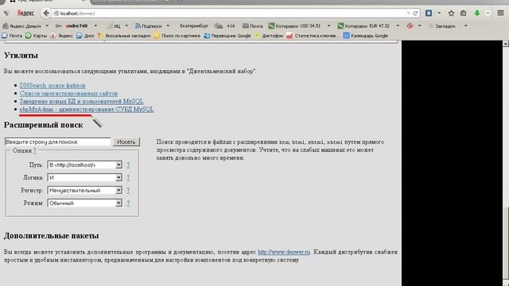This screenshot has height=286, width=509.
Task: Open the Переводчик Google bookmark
Action: (227, 36)
